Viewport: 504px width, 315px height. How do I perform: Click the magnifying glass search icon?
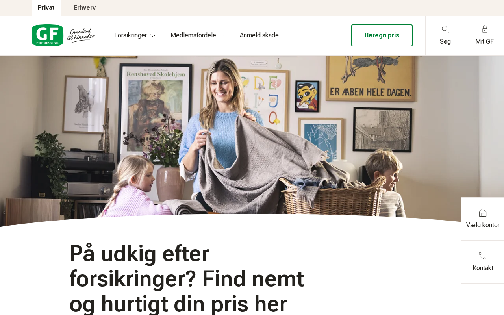[445, 29]
